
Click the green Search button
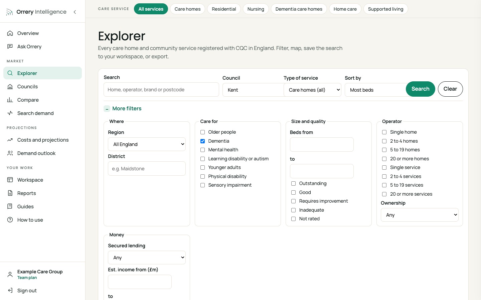420,89
